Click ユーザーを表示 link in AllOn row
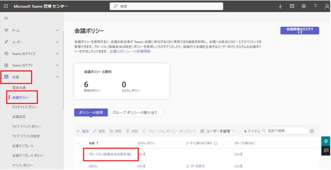The image size is (331, 170). 195,166
